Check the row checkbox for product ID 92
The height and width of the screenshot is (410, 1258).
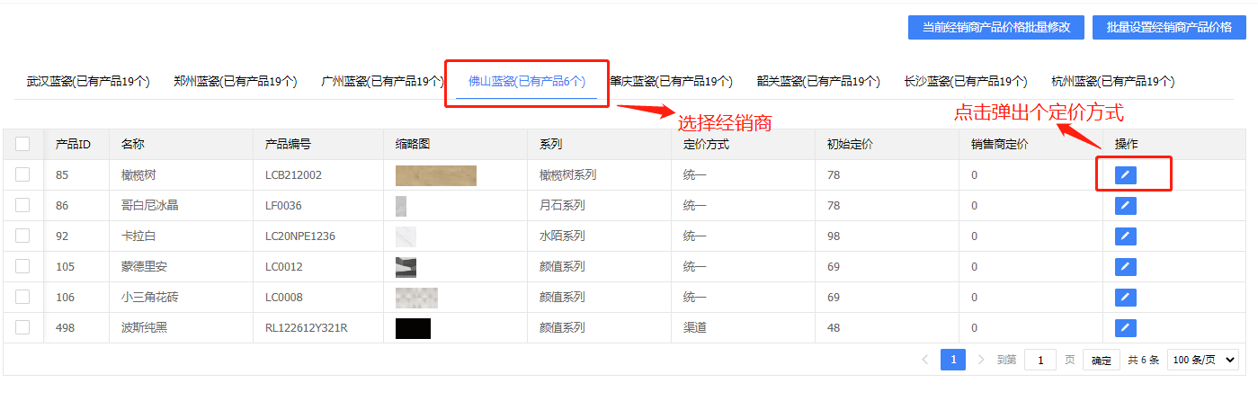pos(23,236)
